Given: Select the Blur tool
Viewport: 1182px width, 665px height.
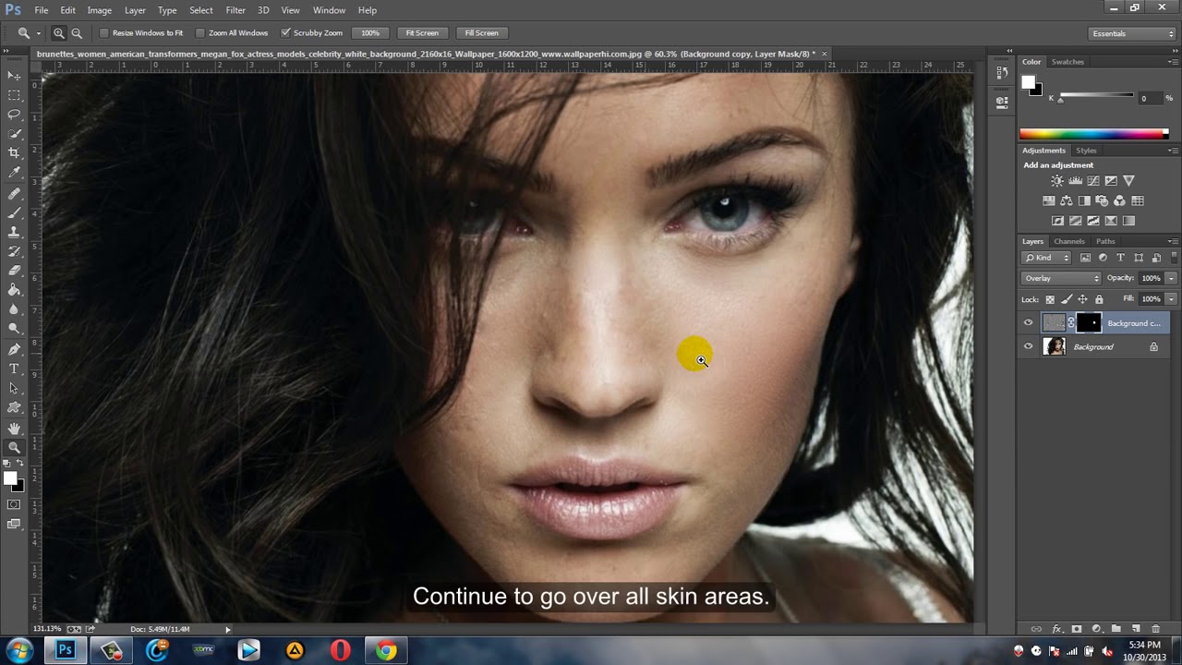Looking at the screenshot, I should [x=14, y=310].
